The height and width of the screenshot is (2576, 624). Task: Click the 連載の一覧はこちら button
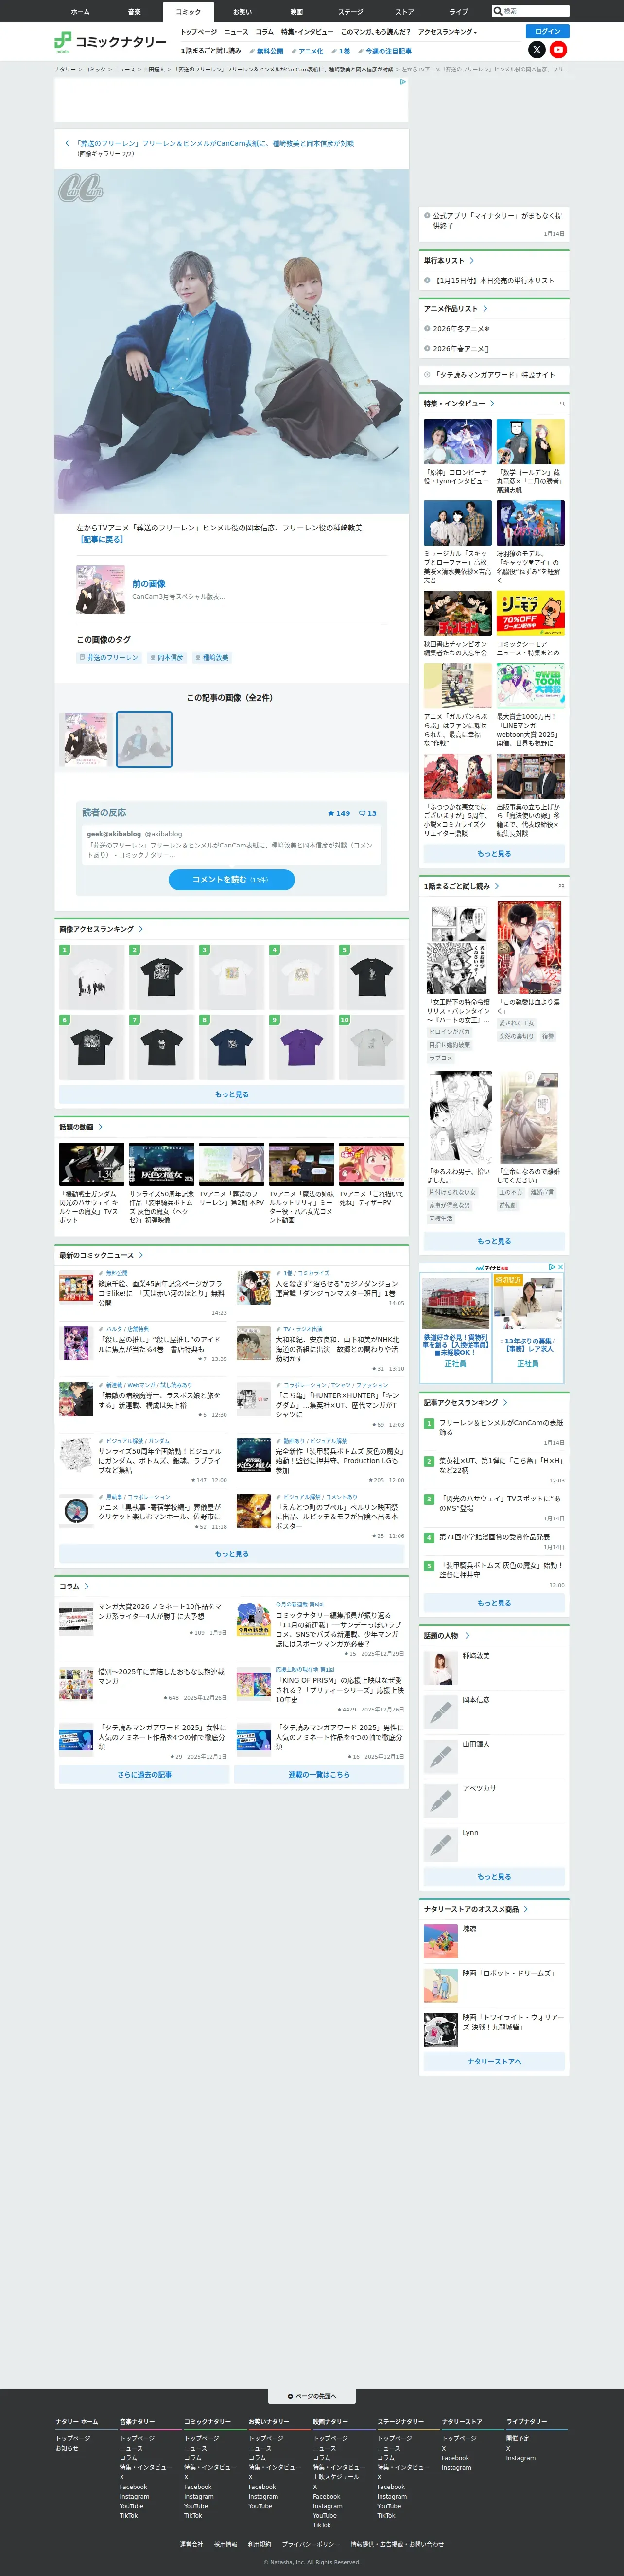point(319,1774)
